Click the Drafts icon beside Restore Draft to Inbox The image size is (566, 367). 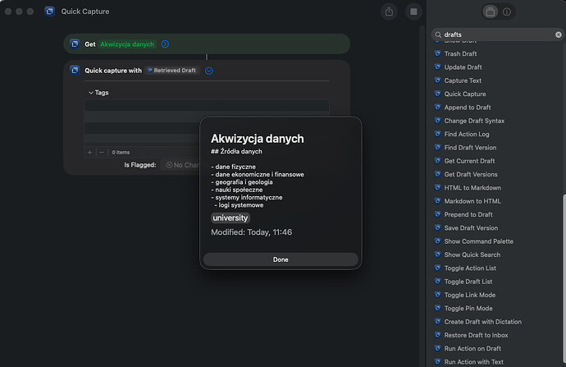click(x=437, y=334)
